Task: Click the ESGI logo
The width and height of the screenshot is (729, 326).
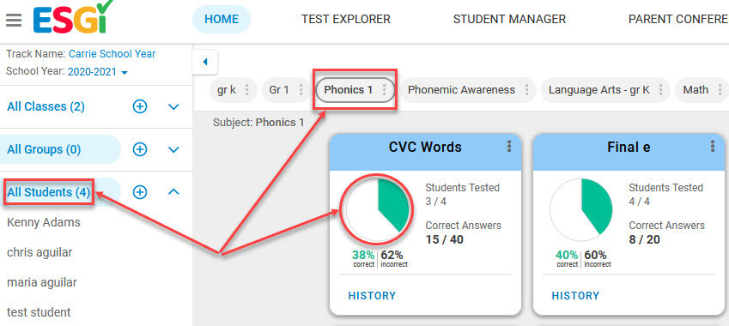Action: (x=74, y=17)
